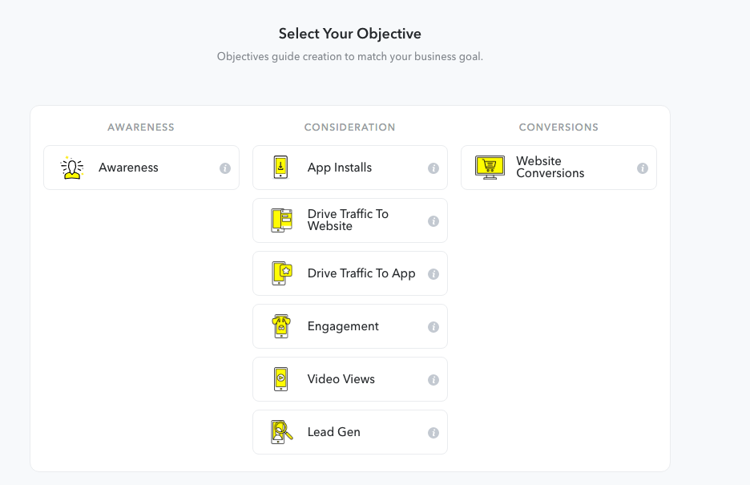Screen dimensions: 750x485
Task: View Lead Gen info icon
Action: 433,433
